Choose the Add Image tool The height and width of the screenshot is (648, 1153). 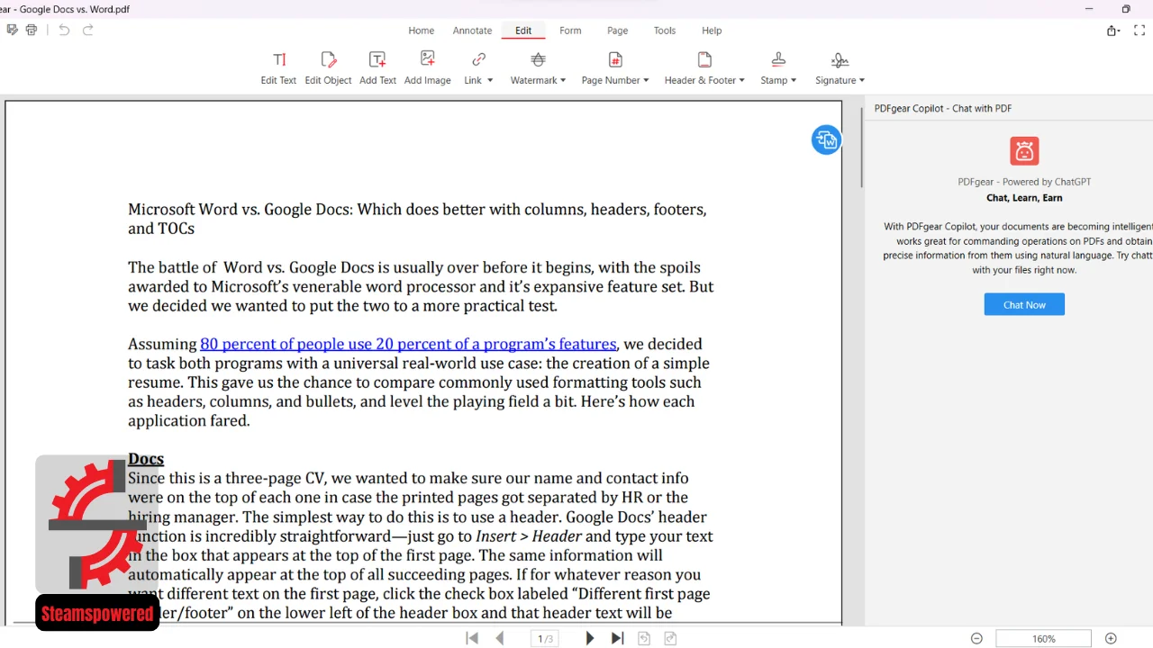(x=427, y=68)
